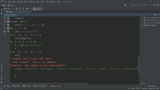Image resolution: width=160 pixels, height=90 pixels.
Task: Open the Run menu
Action: click(x=38, y=2)
